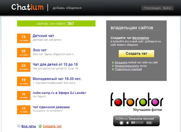The width and height of the screenshot is (181, 132).
Task: Click the speech bubble icon beside Все чаты
Action: coord(19,126)
